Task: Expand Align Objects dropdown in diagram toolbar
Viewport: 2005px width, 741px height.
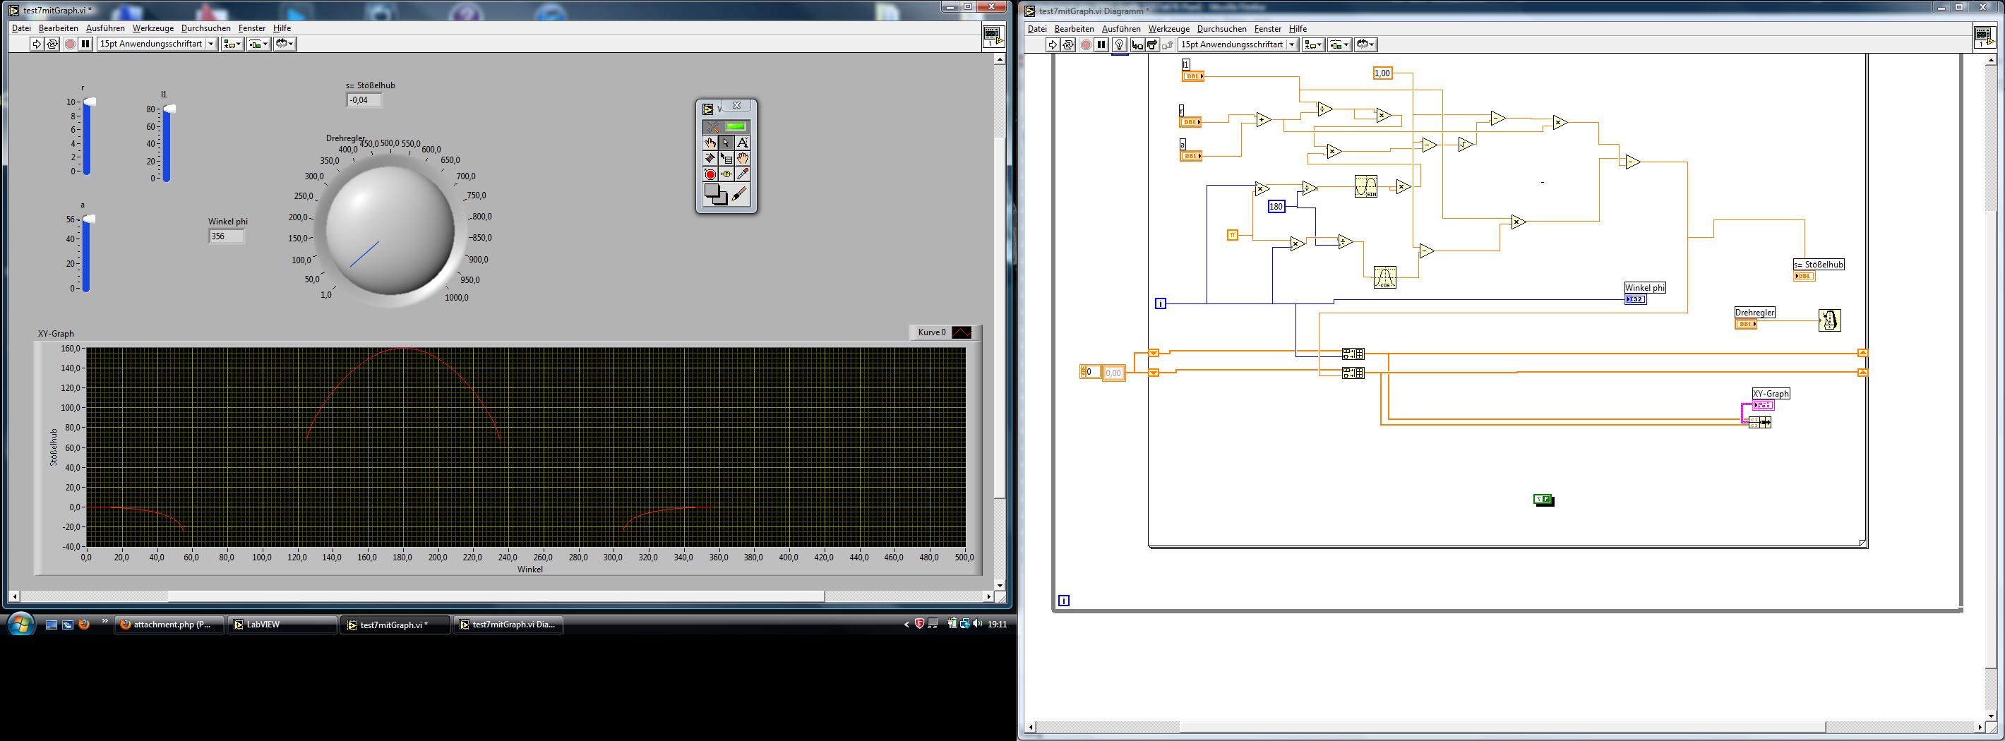Action: click(x=1313, y=45)
